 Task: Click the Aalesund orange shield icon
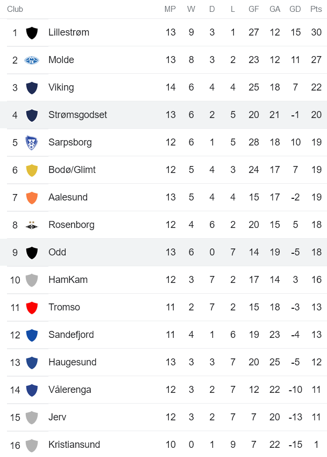(x=32, y=198)
